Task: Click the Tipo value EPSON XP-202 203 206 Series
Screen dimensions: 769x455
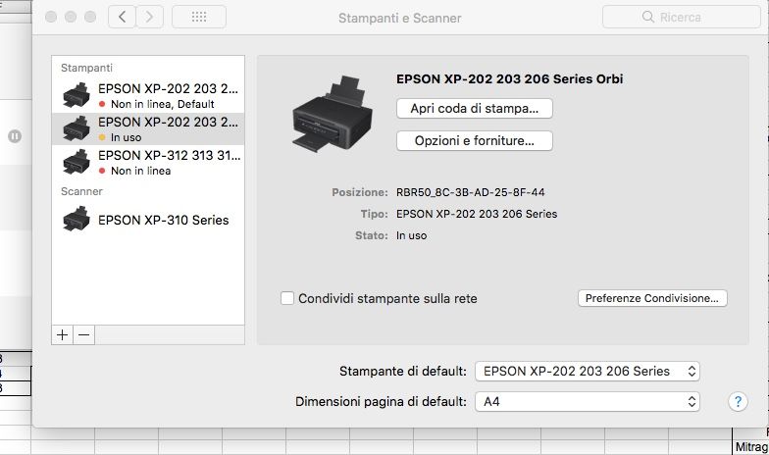Action: 477,214
